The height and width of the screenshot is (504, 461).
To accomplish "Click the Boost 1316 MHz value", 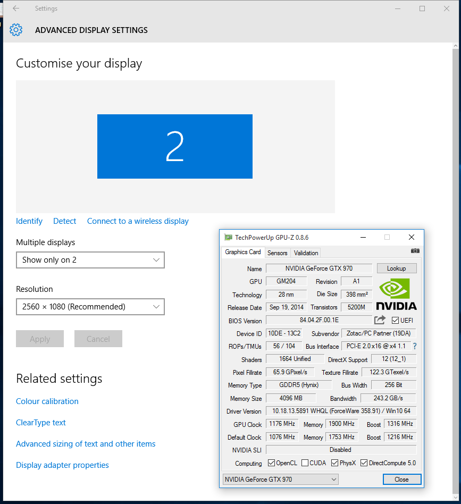I will pos(400,424).
